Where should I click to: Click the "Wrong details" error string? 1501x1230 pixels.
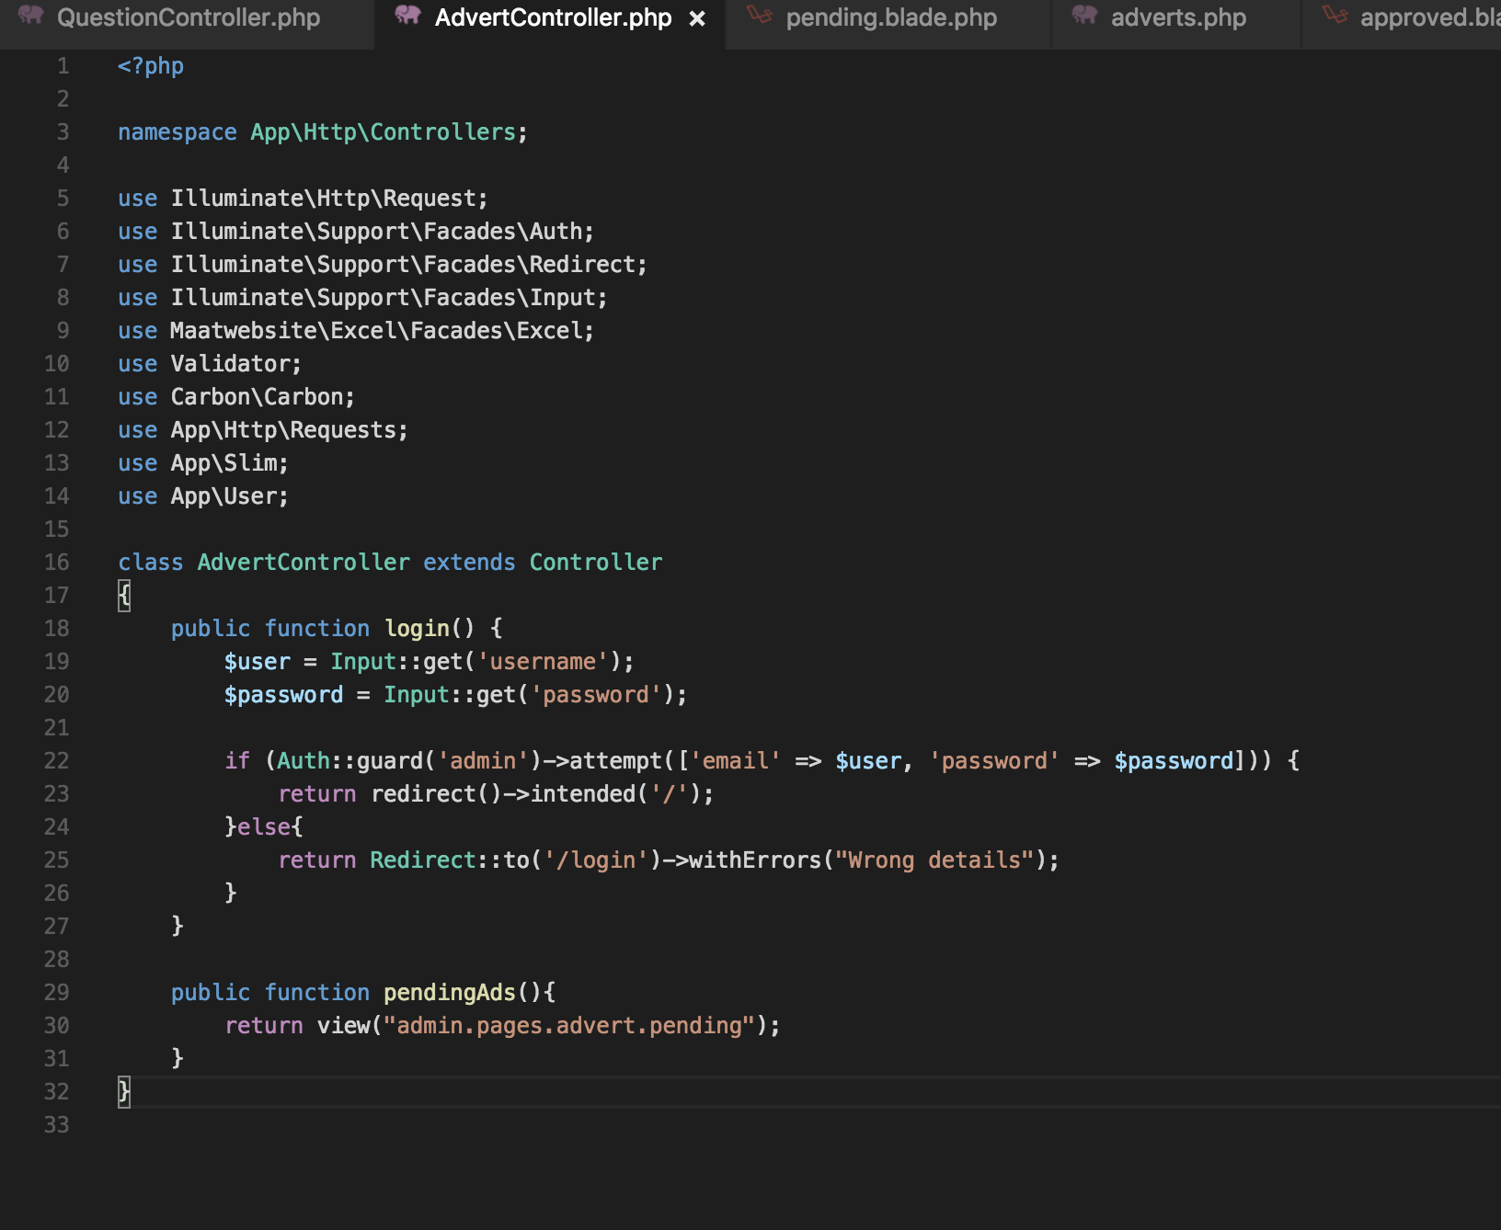[x=934, y=860]
